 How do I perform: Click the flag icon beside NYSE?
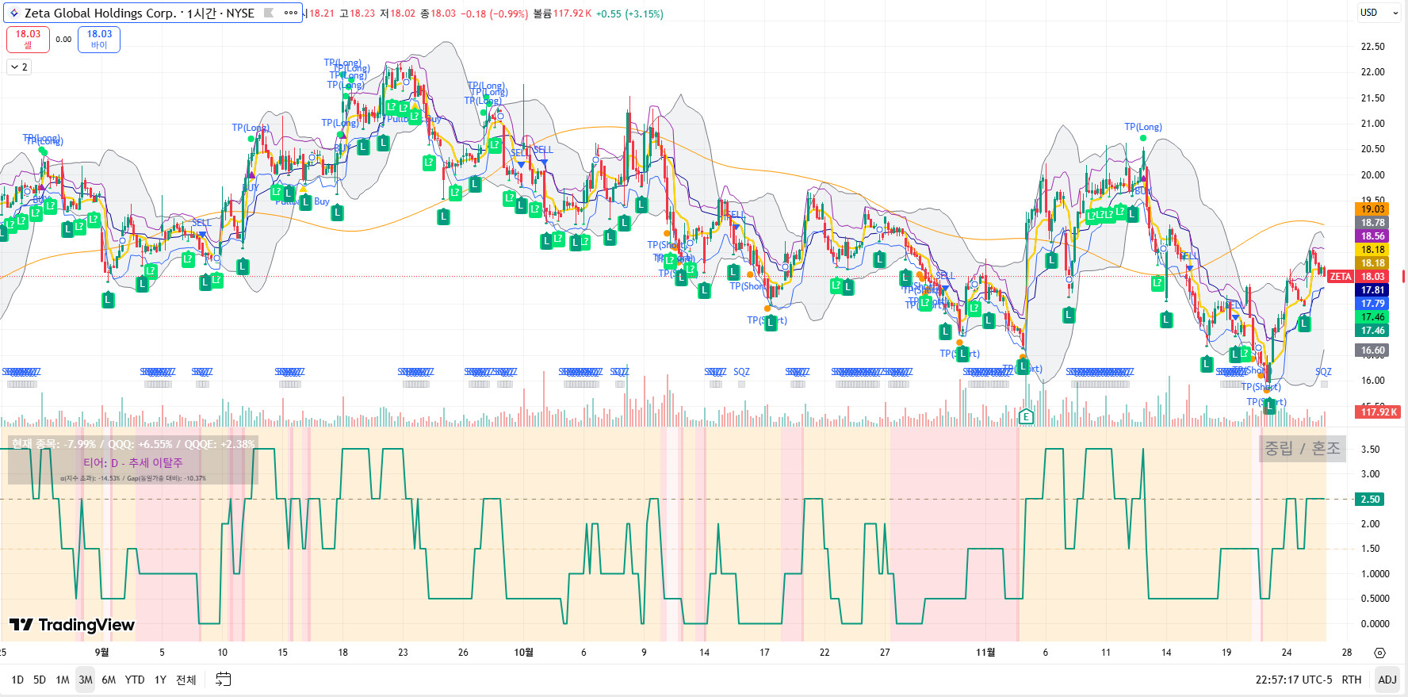(269, 13)
